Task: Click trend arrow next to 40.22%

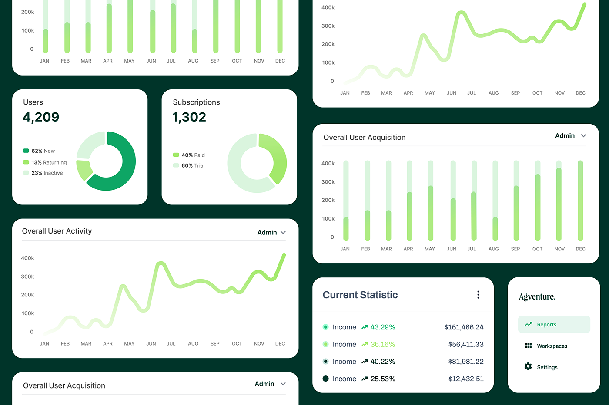Action: coord(365,362)
